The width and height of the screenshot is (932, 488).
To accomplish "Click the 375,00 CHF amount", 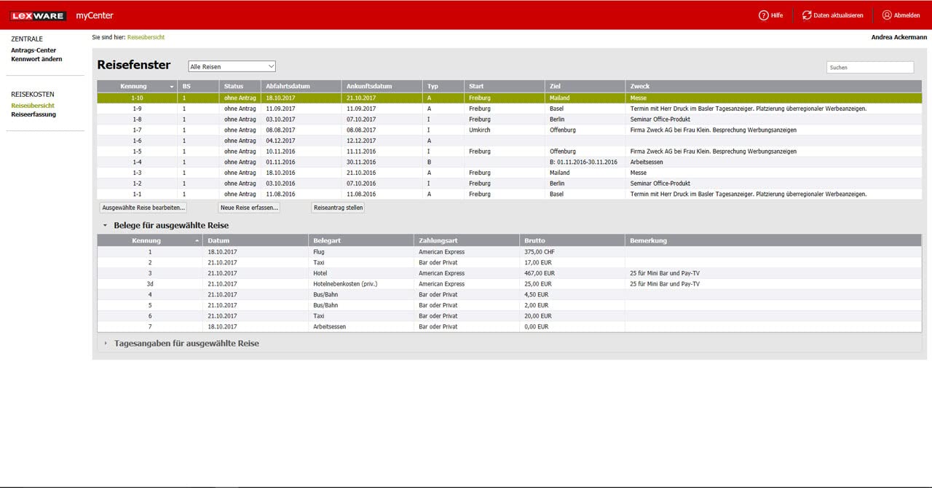I will (x=538, y=252).
